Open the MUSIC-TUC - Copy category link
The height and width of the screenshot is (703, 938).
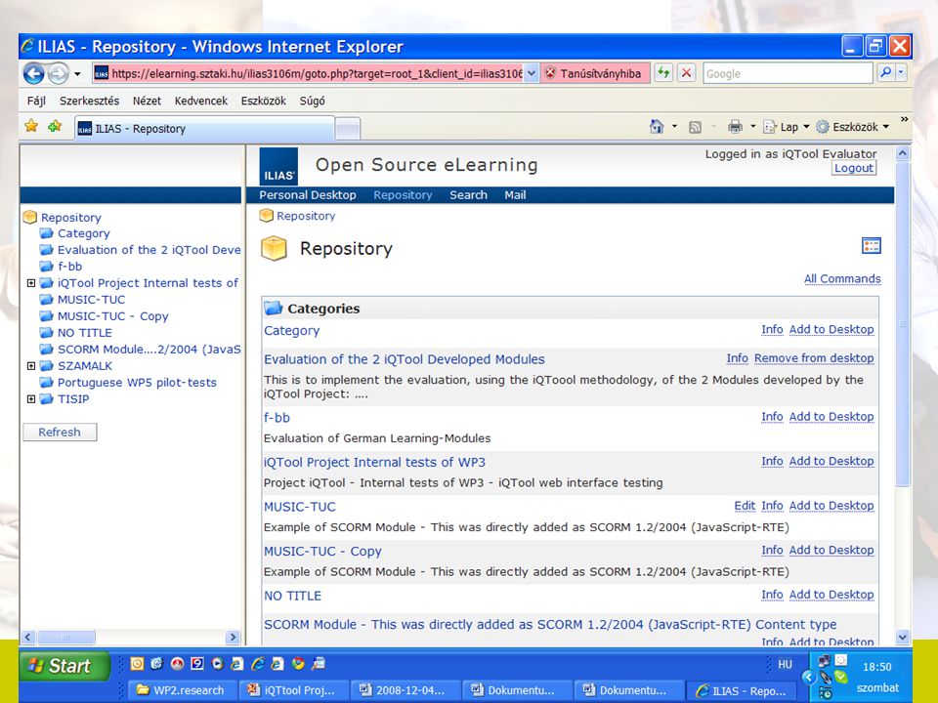322,551
